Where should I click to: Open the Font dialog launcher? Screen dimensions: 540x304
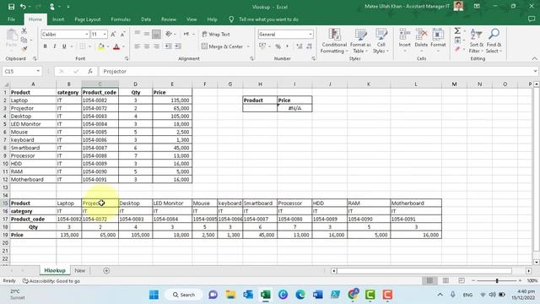coord(127,59)
